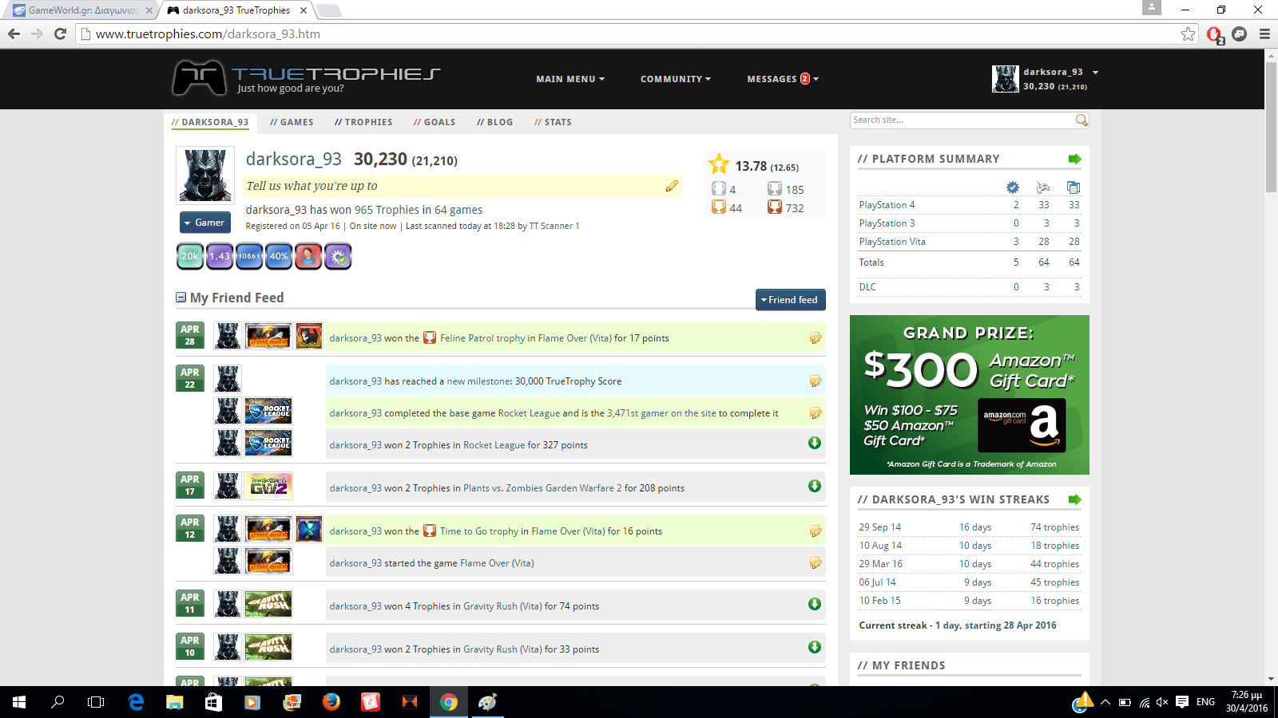
Task: Open Platform Summary green arrow
Action: pos(1074,159)
